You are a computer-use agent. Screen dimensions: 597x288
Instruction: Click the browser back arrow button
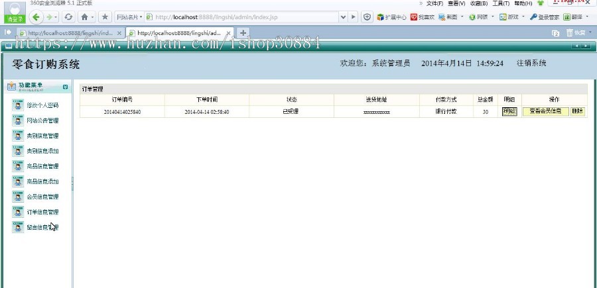point(36,17)
